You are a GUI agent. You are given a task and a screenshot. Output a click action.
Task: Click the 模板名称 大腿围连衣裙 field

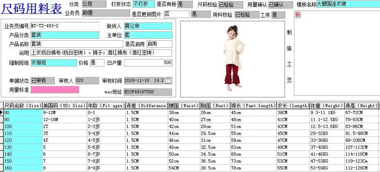pos(348,4)
